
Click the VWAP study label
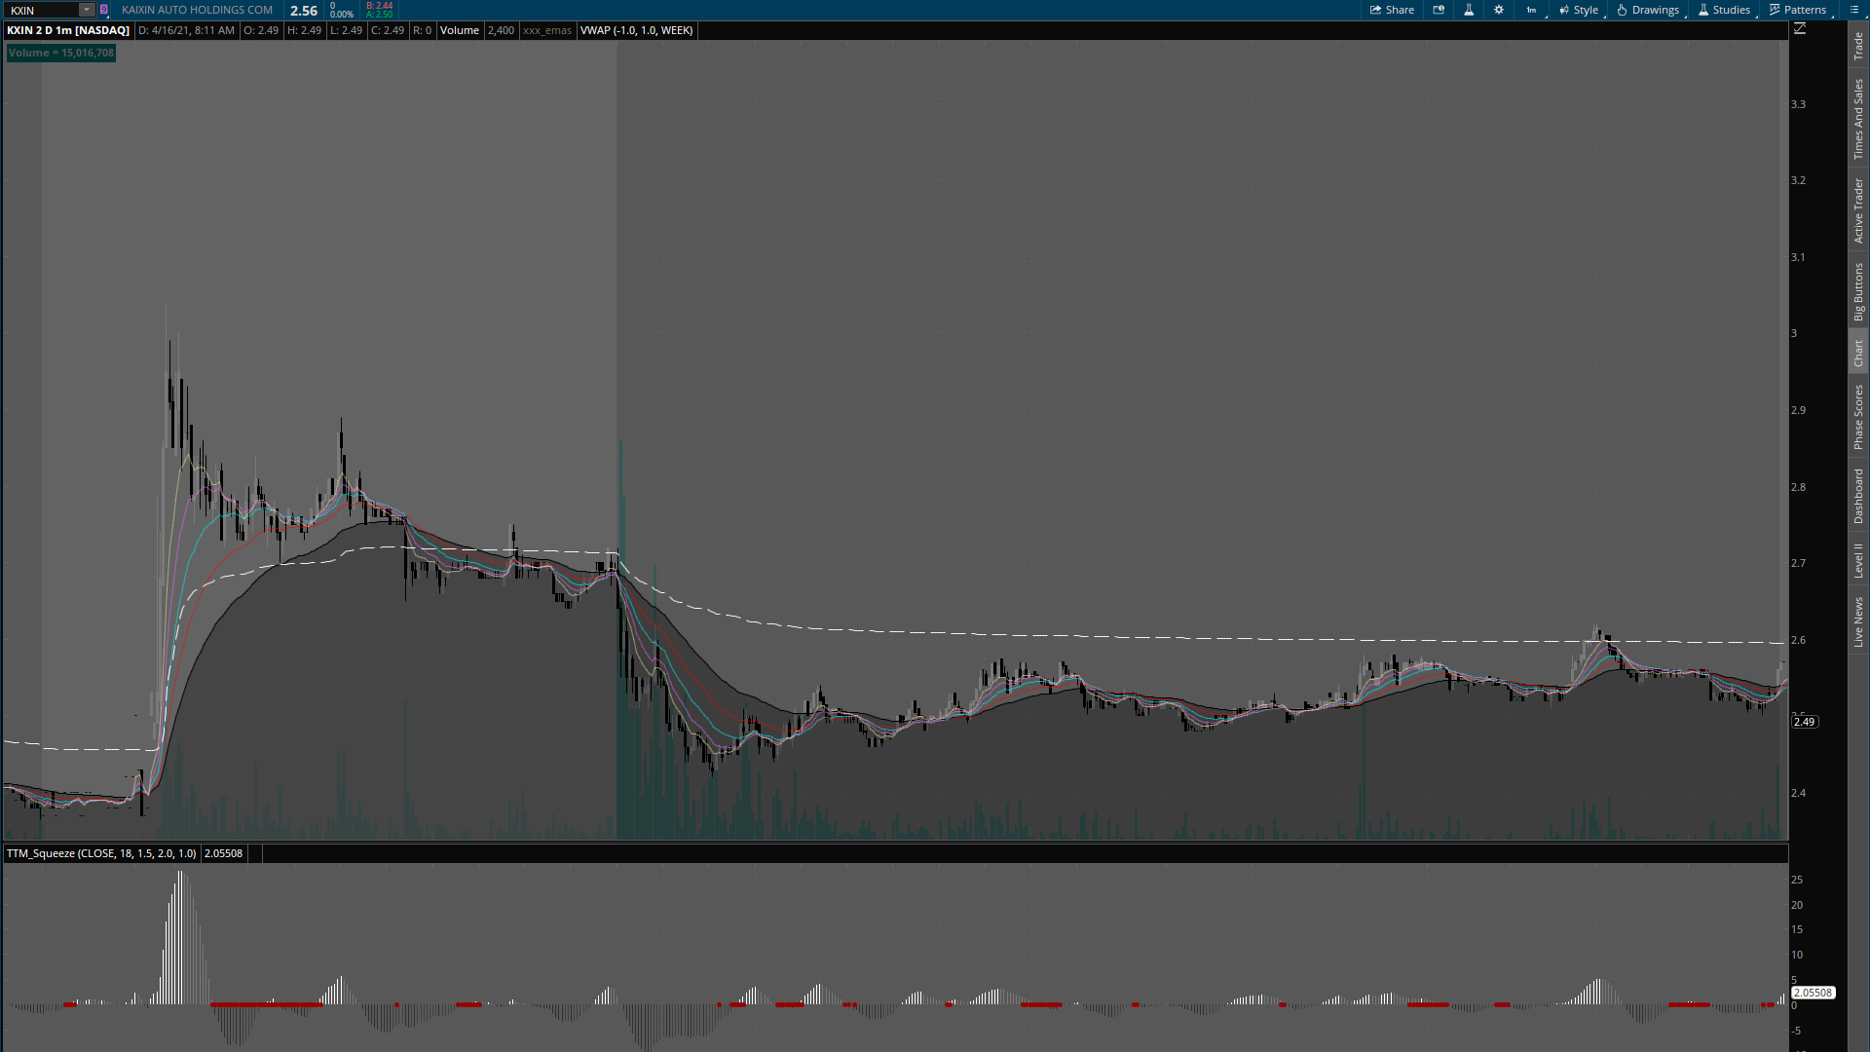(636, 30)
